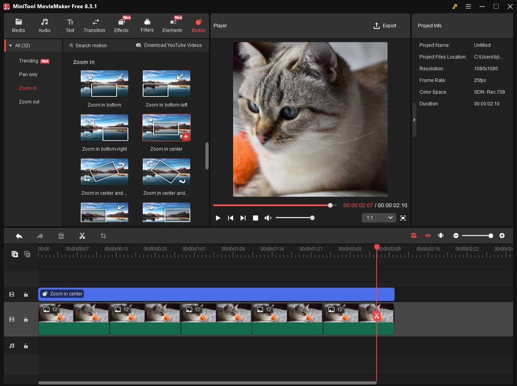The image size is (517, 386).
Task: Collapse the Project Info side panel arrow
Action: click(414, 120)
